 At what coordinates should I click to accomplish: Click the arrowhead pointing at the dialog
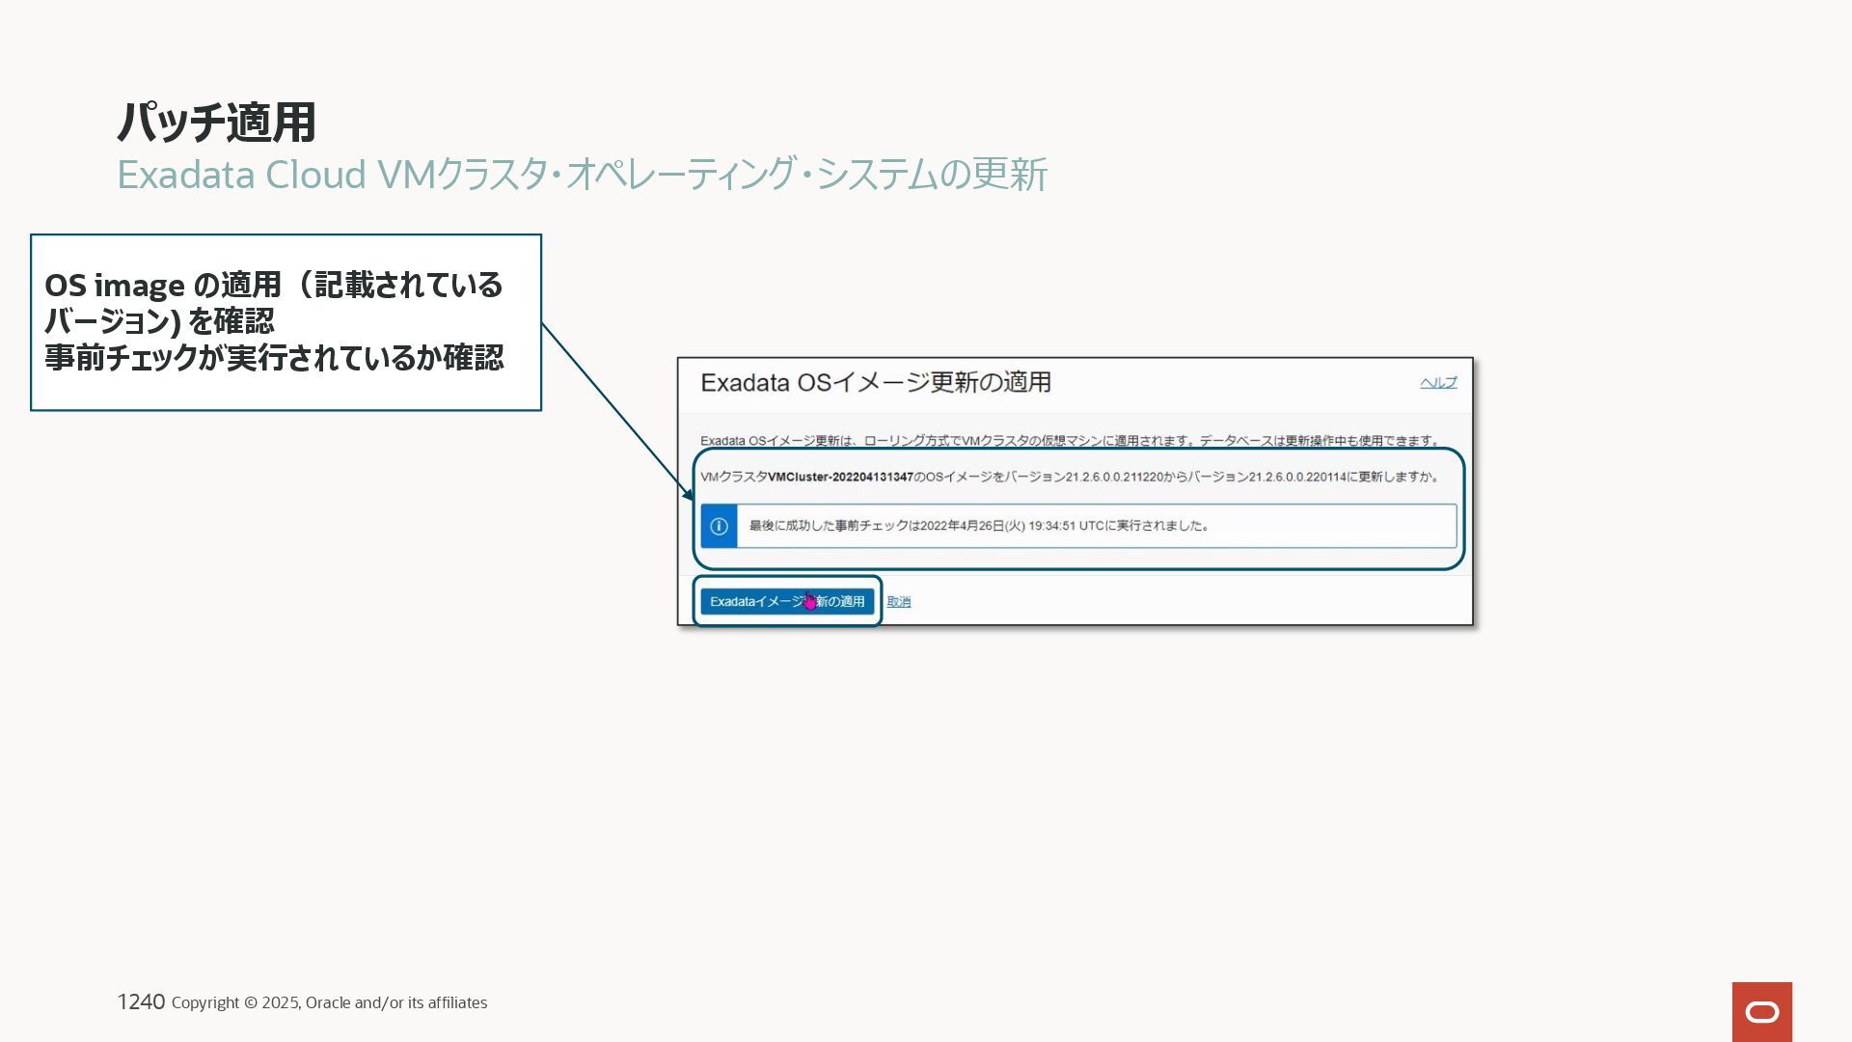(x=688, y=494)
